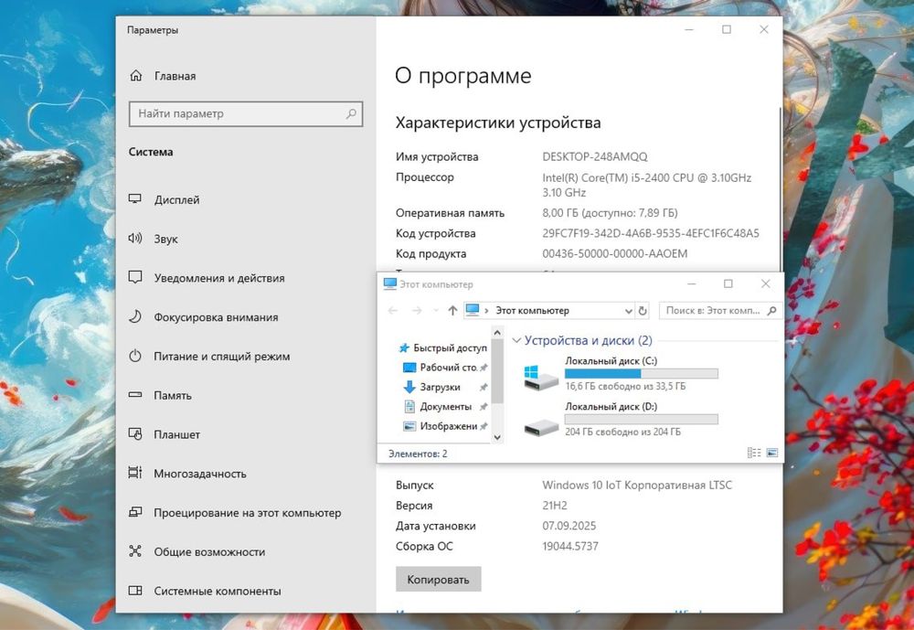Click the device name DESKTOP-248AMQQ
The height and width of the screenshot is (630, 914).
click(595, 156)
